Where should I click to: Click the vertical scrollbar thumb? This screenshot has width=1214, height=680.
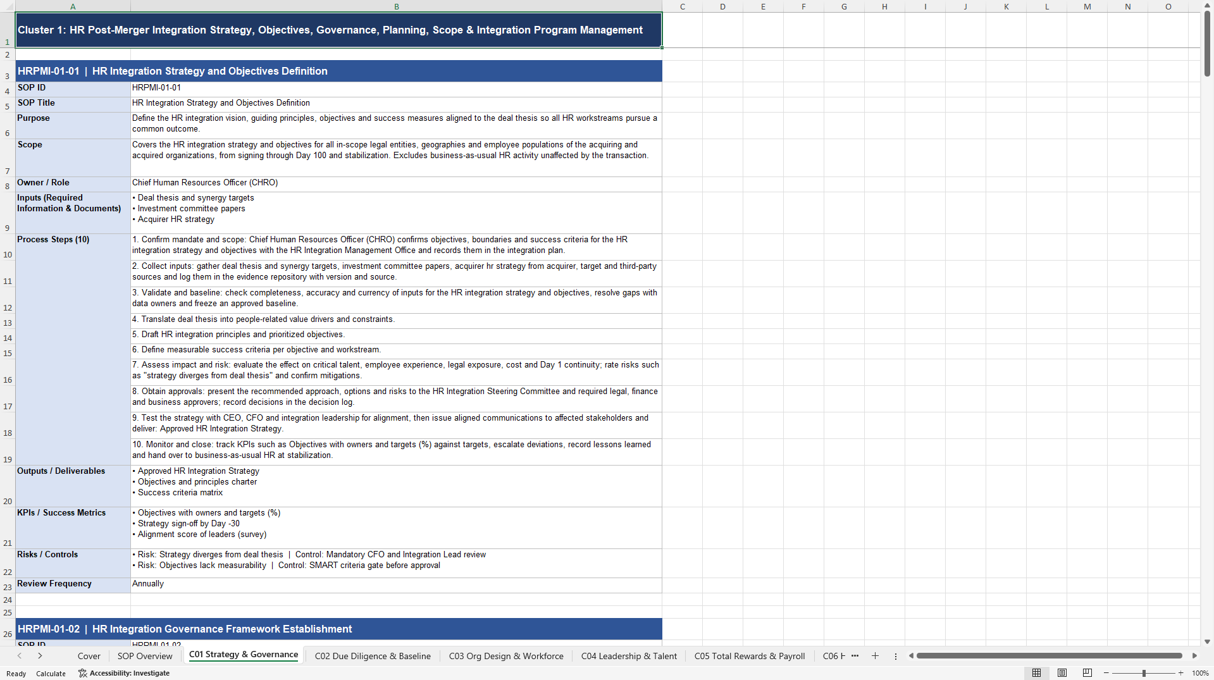1207,44
